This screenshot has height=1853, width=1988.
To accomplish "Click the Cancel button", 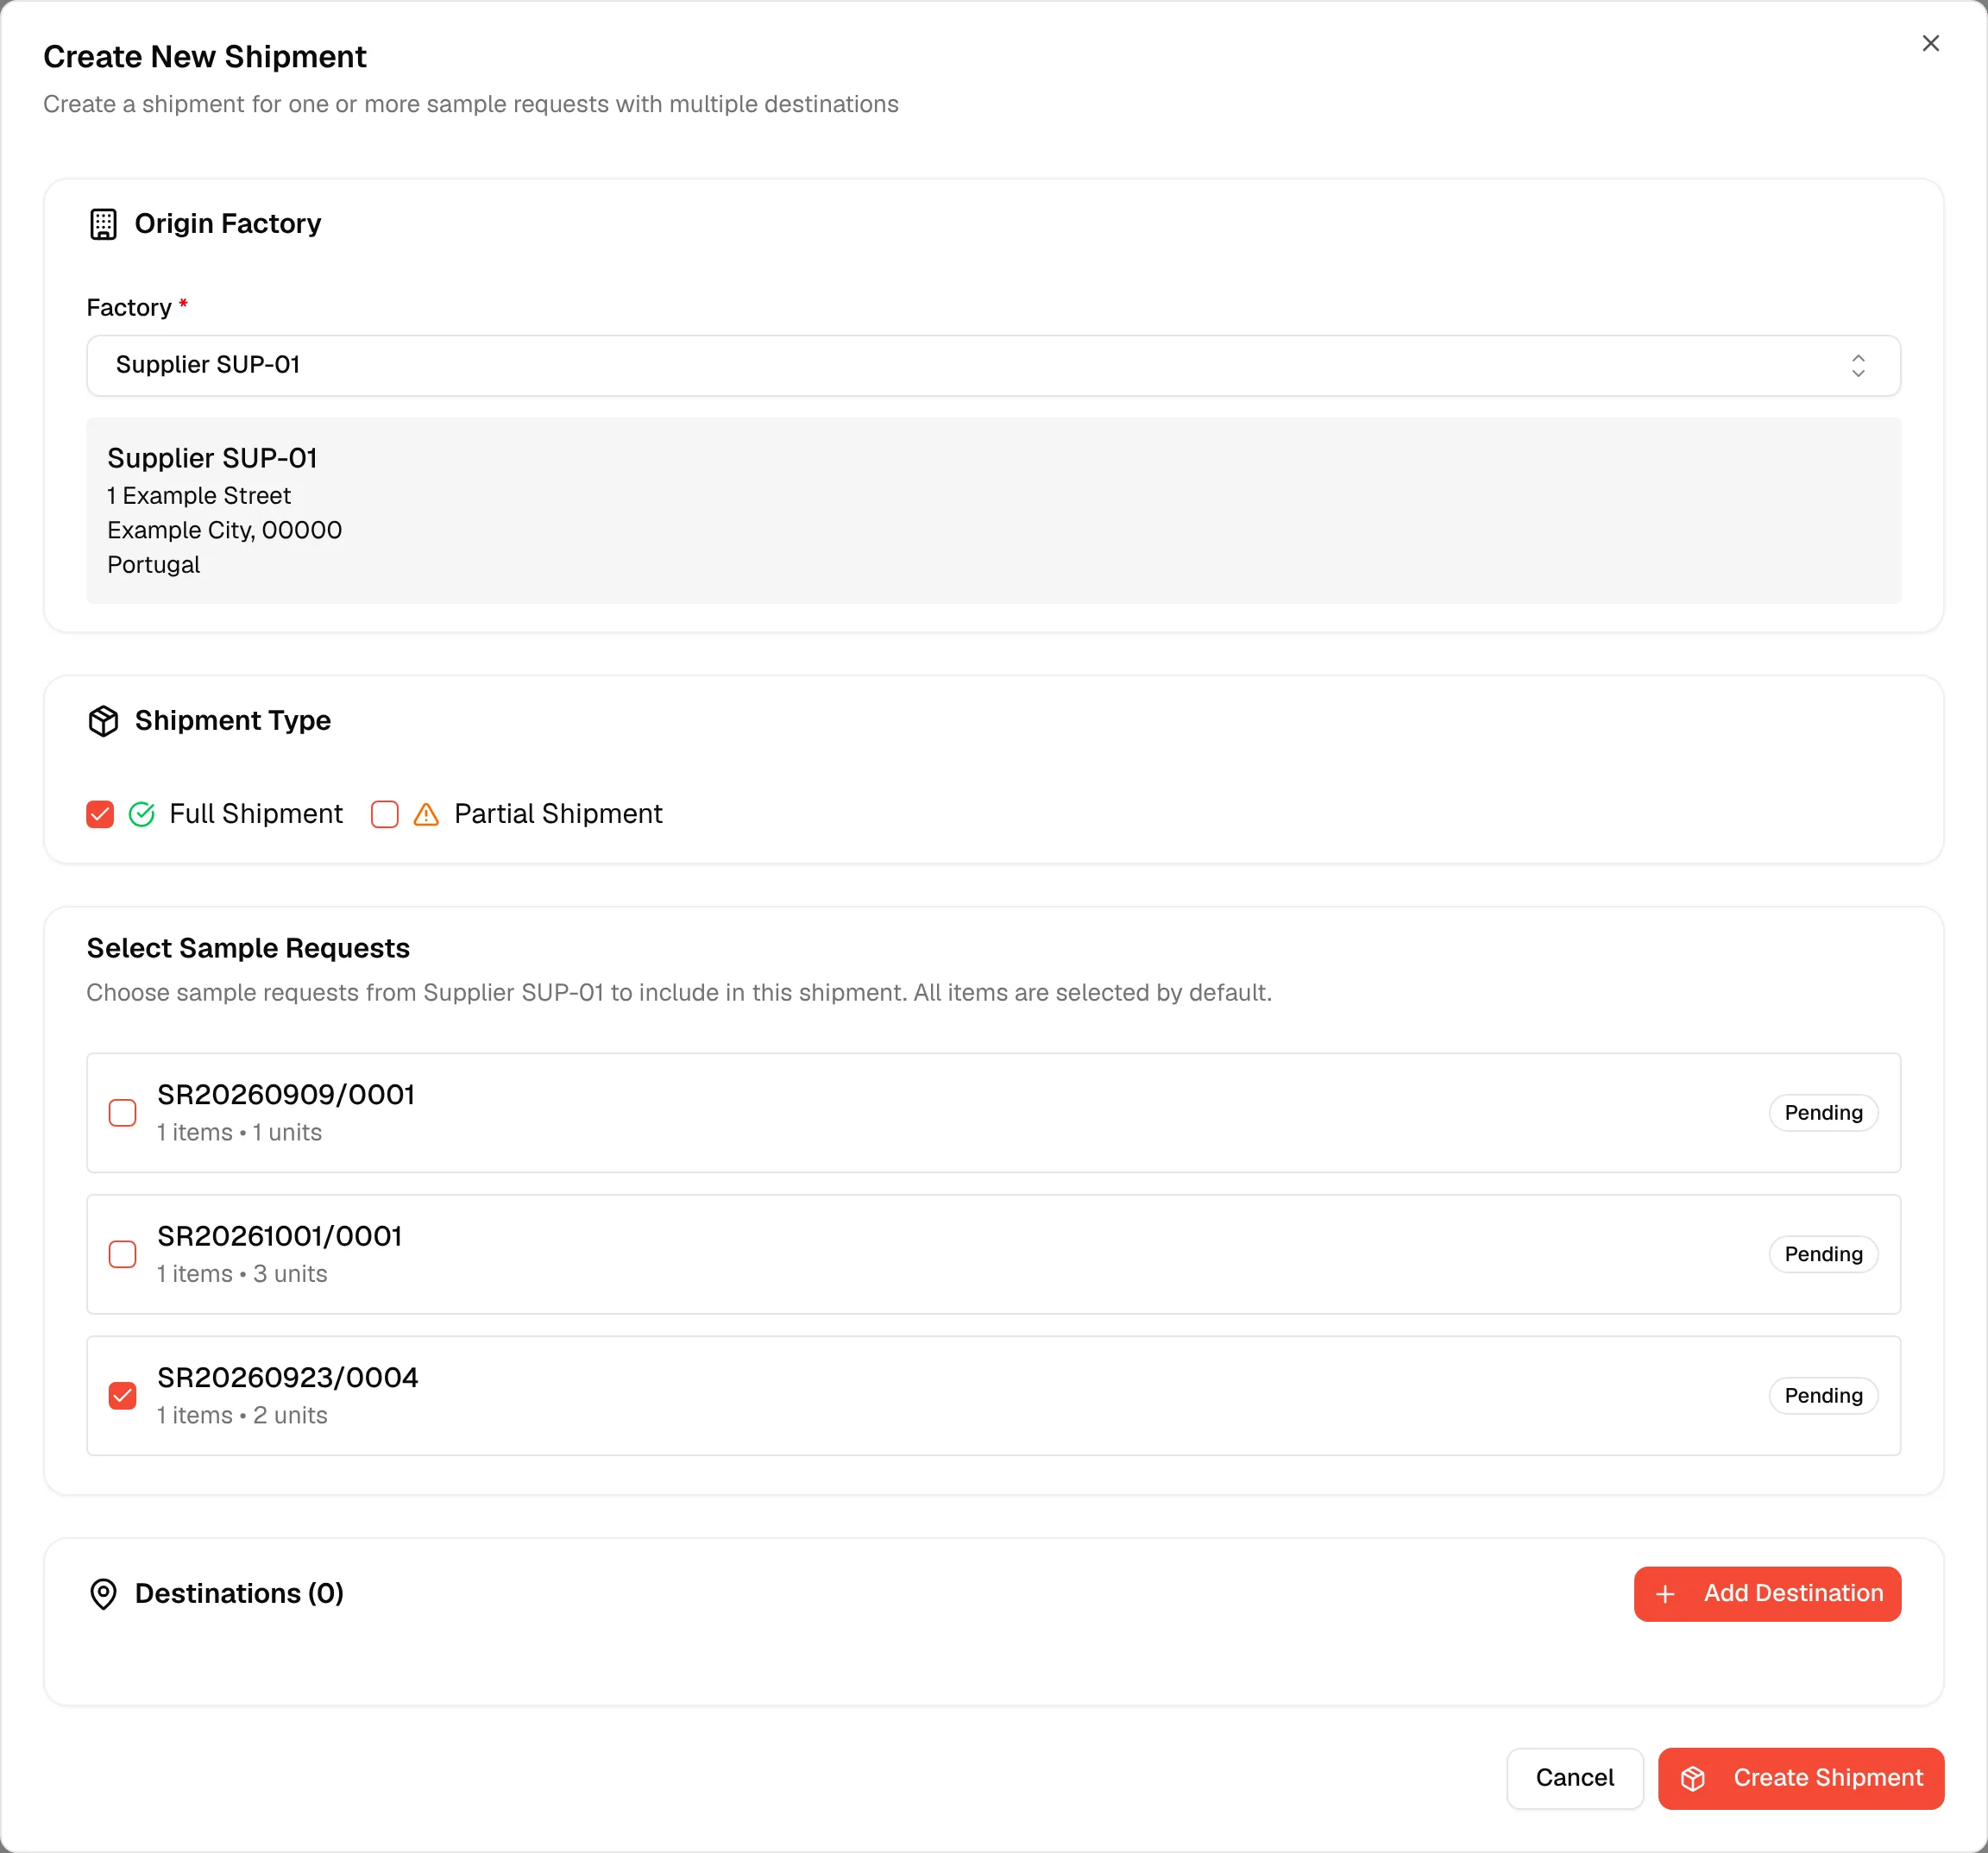I will (1574, 1778).
